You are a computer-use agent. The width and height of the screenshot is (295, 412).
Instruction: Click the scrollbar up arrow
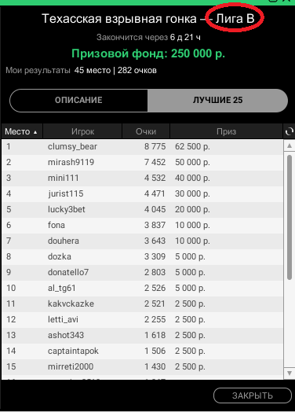pyautogui.click(x=290, y=145)
